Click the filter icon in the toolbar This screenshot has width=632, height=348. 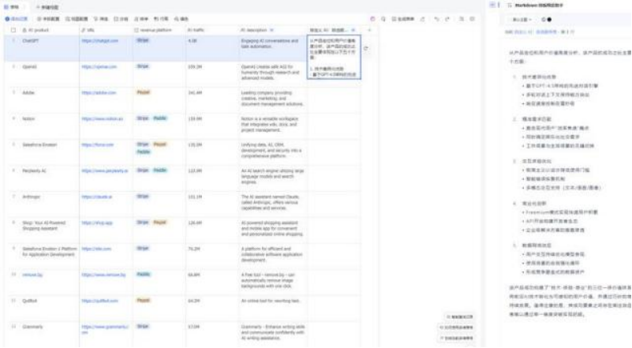99,18
